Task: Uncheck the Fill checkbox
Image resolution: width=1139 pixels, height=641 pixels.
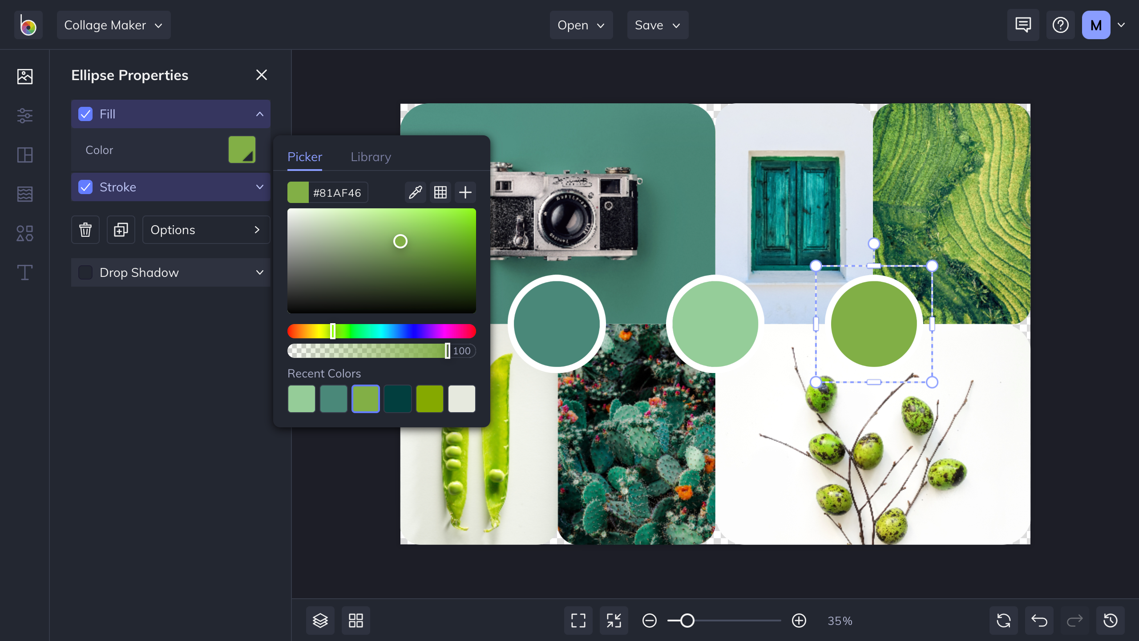Action: pyautogui.click(x=85, y=114)
